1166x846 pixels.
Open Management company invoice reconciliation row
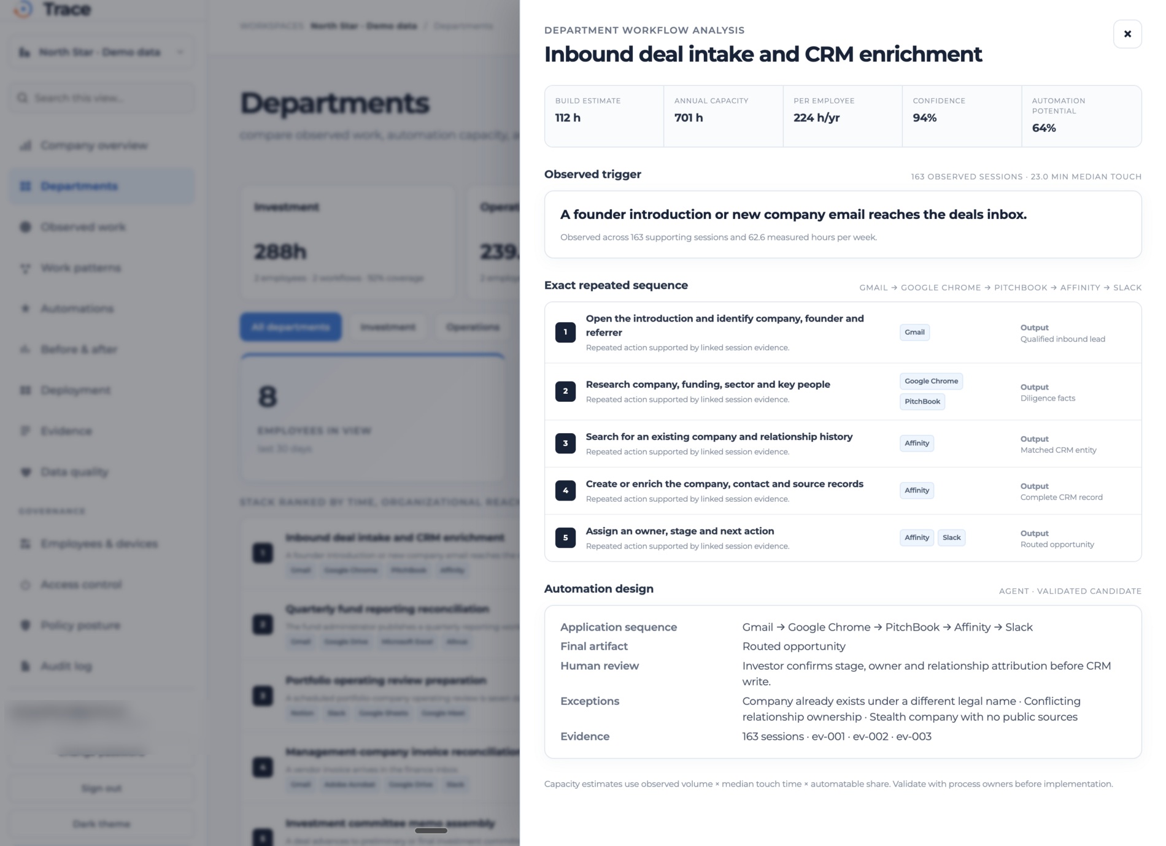click(x=380, y=767)
